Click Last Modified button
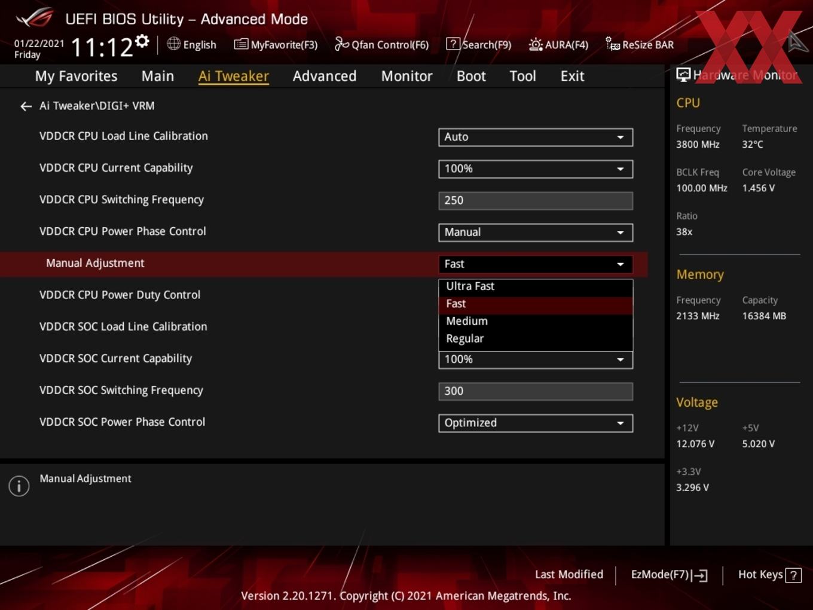Image resolution: width=813 pixels, height=610 pixels. click(569, 574)
